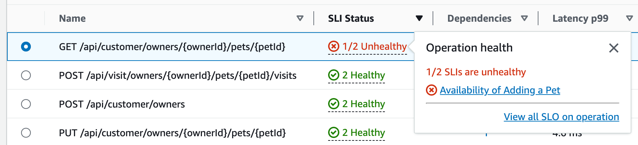
Task: Open View all SLO on operation link
Action: (x=561, y=117)
